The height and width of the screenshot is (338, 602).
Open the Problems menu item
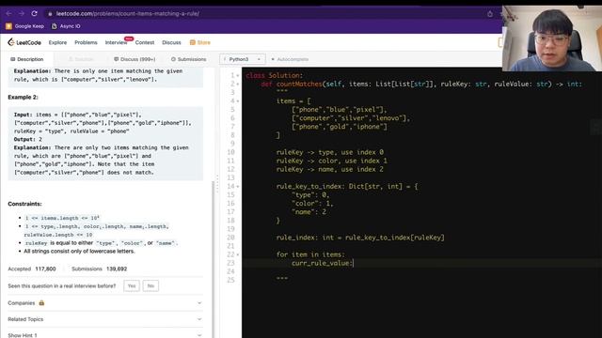pos(86,42)
